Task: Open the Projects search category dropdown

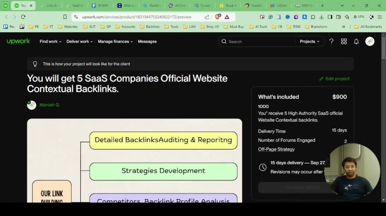Action: (x=310, y=42)
